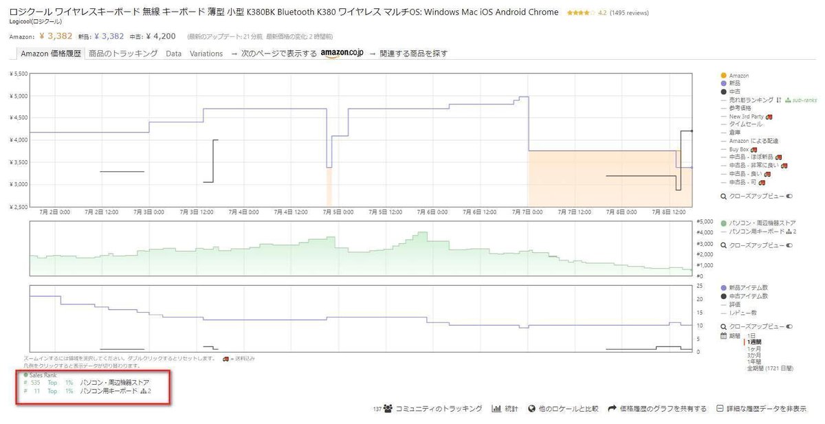
Task: Switch to the Variations tab
Action: tap(206, 53)
